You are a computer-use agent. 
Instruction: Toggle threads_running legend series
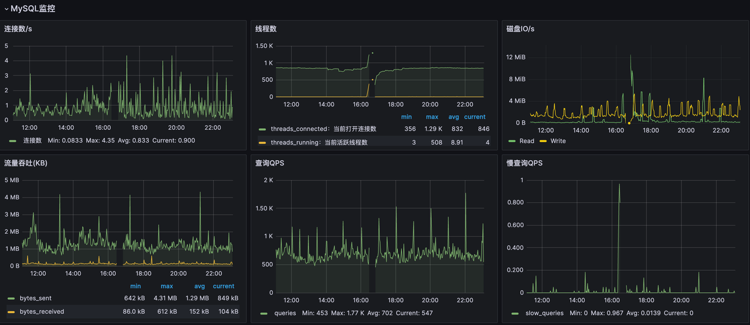click(319, 142)
